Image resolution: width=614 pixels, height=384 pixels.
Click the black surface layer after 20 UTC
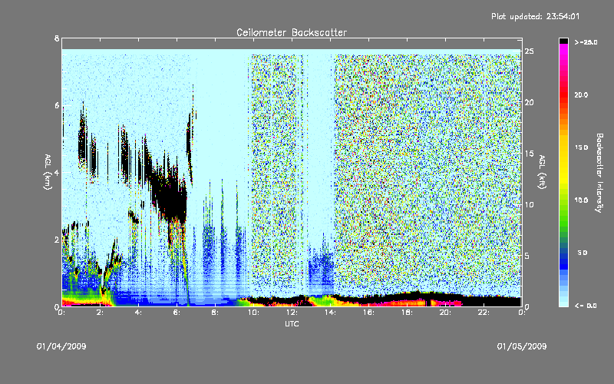(x=491, y=301)
